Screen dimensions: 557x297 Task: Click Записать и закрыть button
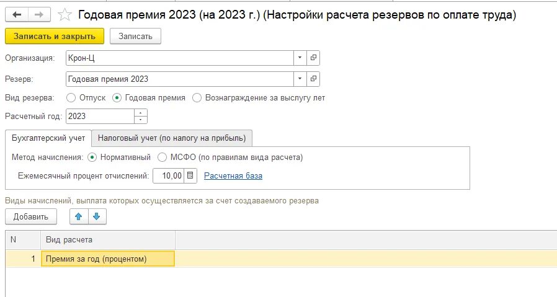click(x=55, y=36)
